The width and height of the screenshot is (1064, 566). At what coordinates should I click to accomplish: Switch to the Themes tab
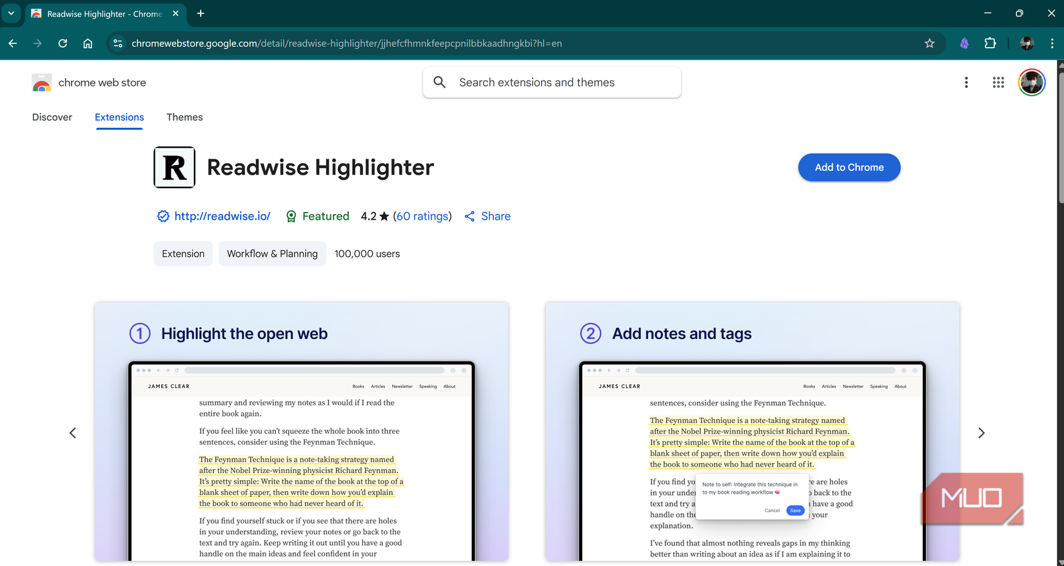pyautogui.click(x=184, y=117)
